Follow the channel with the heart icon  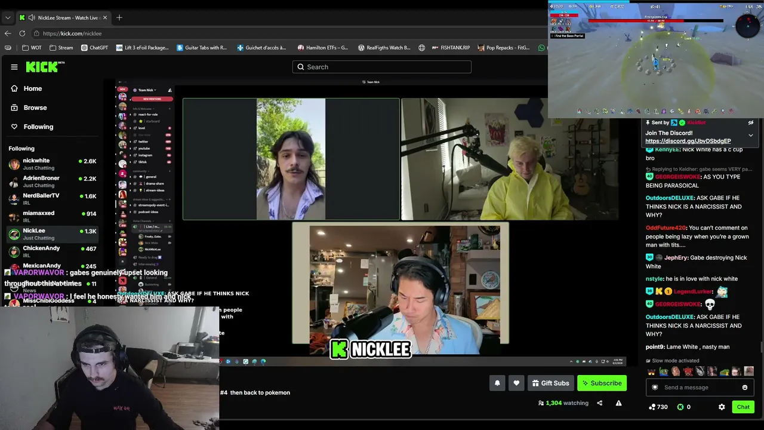(516, 383)
